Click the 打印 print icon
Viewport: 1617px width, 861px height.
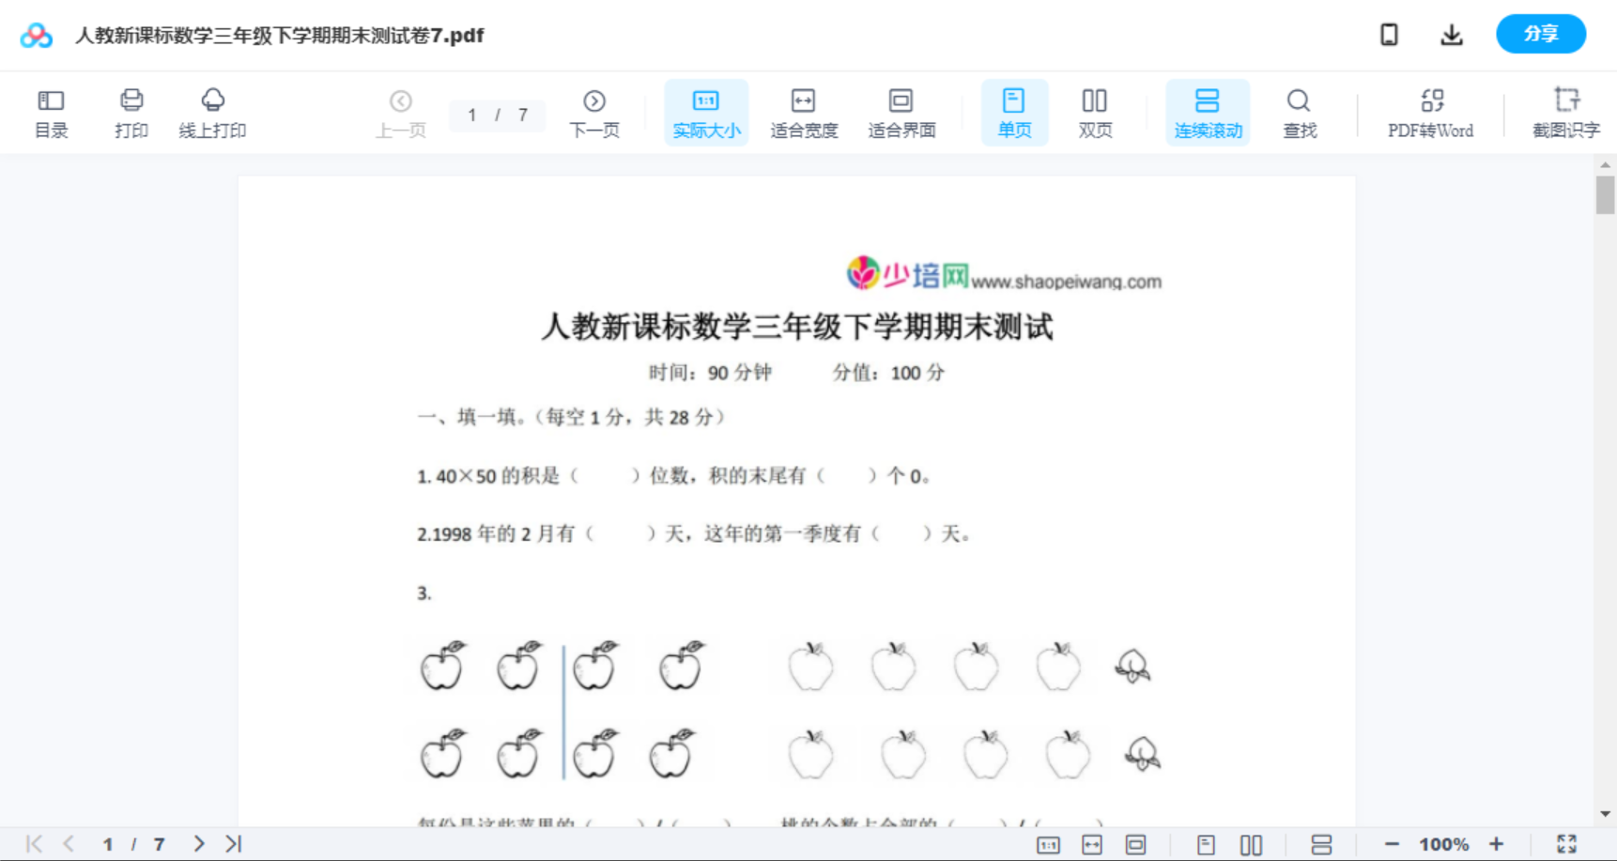point(131,112)
